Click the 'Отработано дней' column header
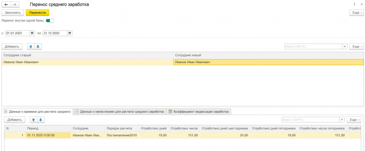Screen dimensions: 365x151 154,129
